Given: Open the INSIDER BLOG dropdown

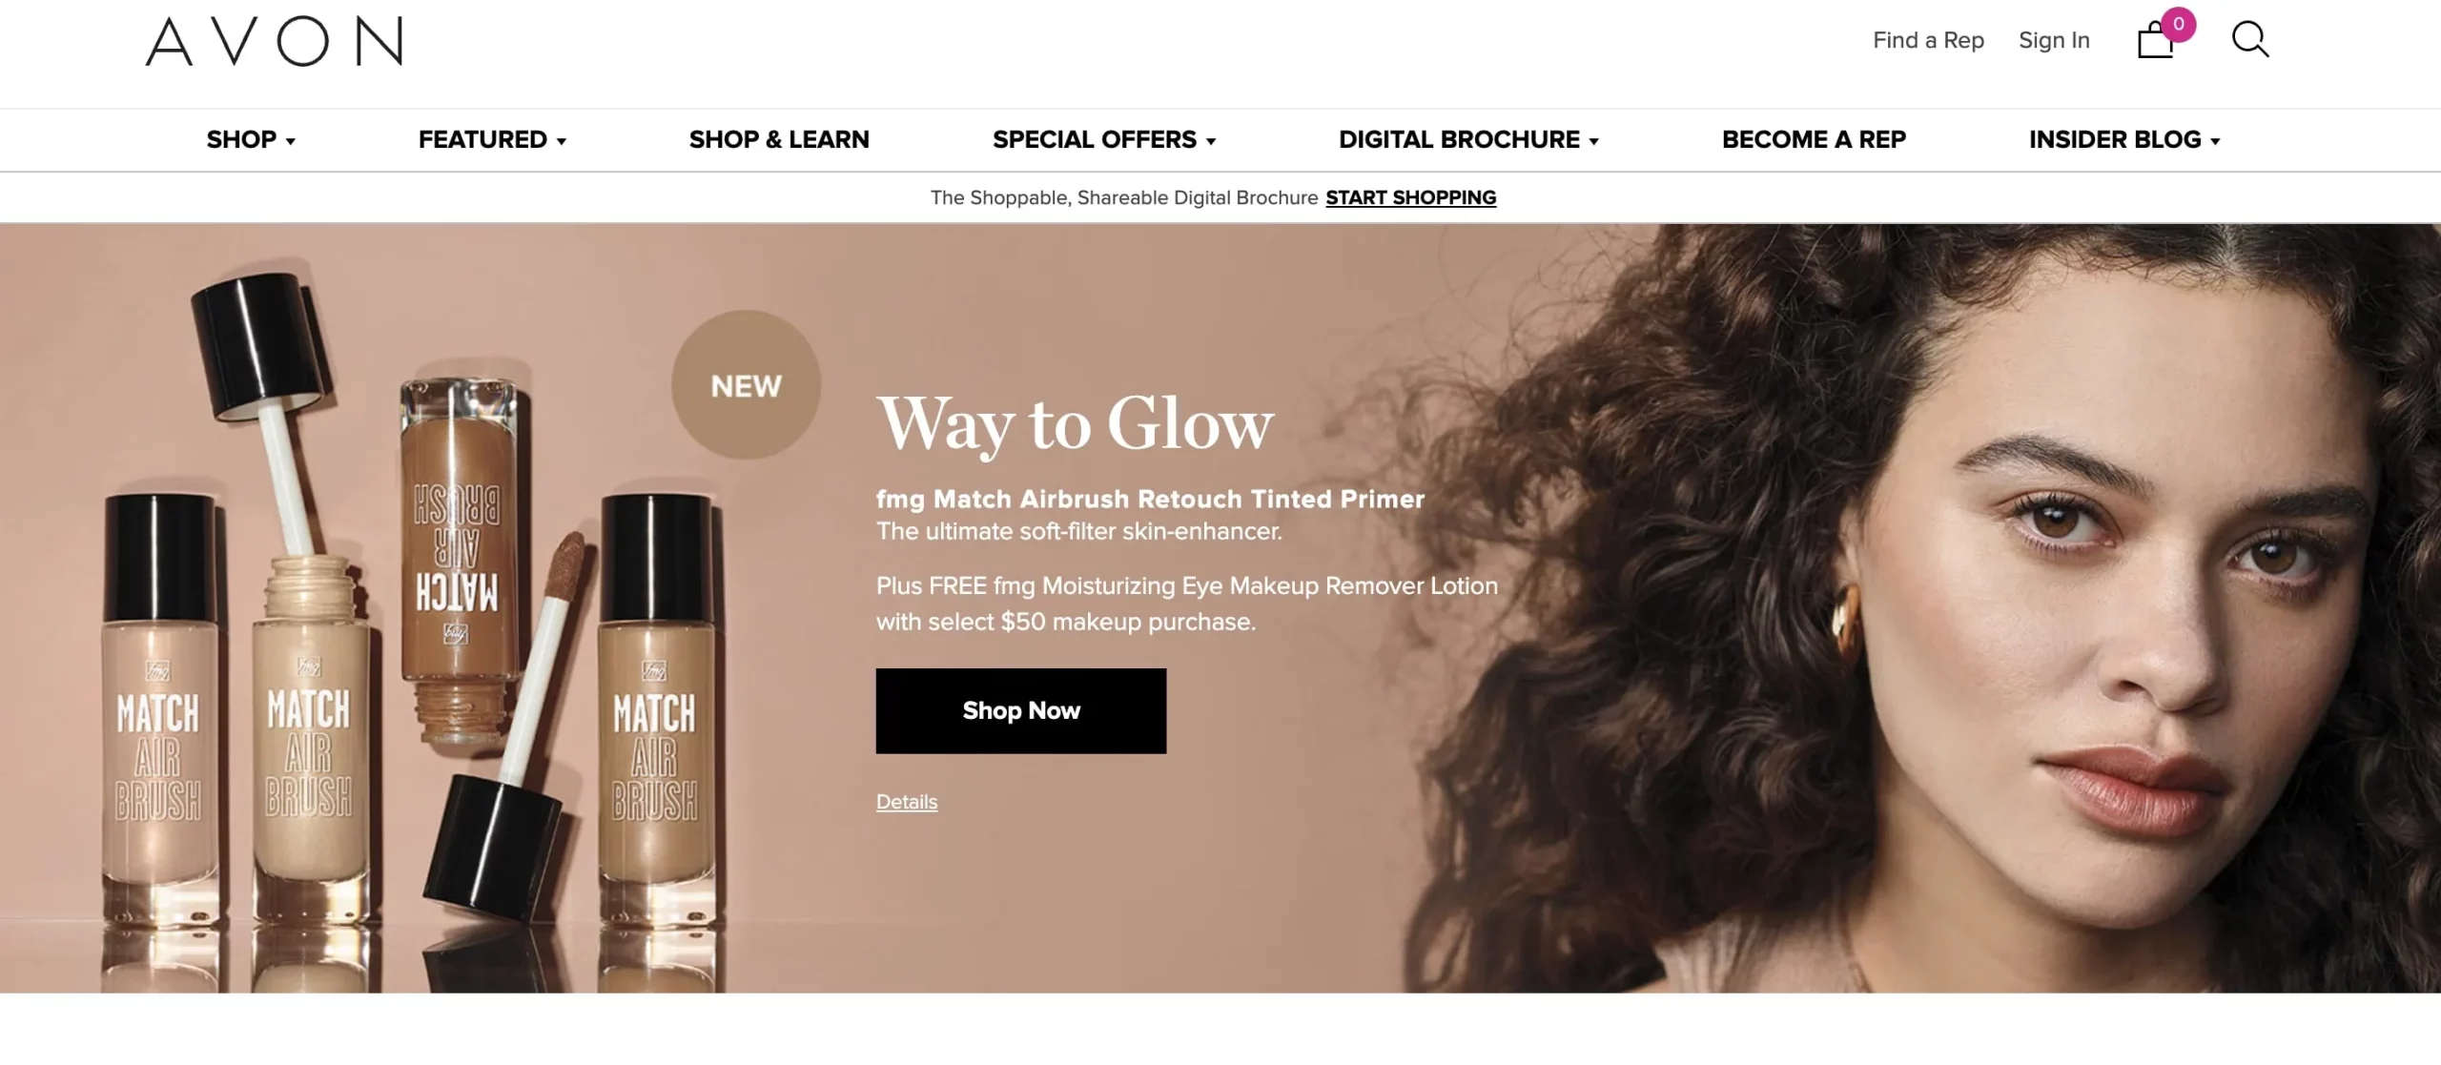Looking at the screenshot, I should click(x=2124, y=140).
